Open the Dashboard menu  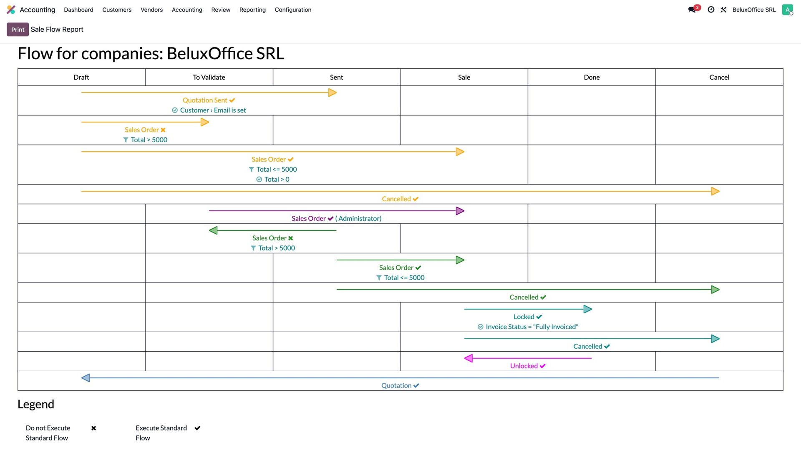[x=78, y=10]
